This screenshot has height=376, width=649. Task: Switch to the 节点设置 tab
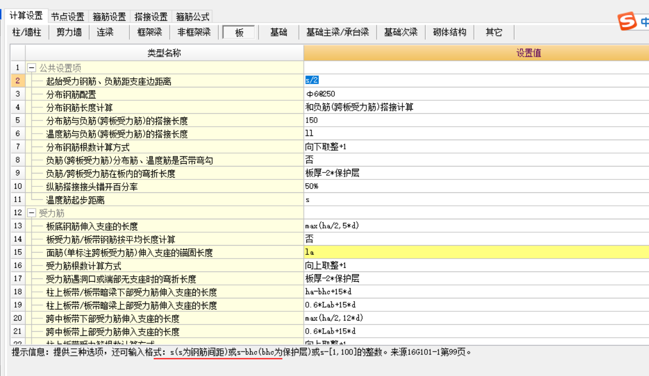coord(68,17)
